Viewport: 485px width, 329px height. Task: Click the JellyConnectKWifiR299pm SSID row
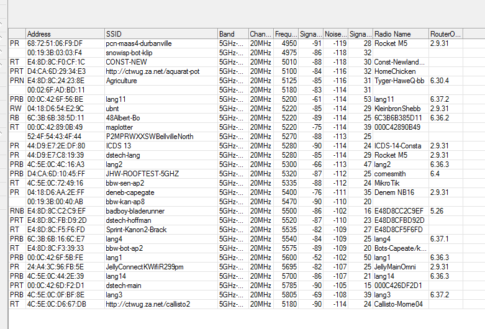point(144,267)
